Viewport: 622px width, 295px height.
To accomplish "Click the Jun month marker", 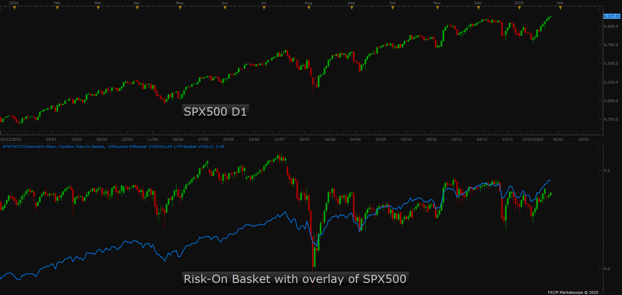I will tap(225, 8).
